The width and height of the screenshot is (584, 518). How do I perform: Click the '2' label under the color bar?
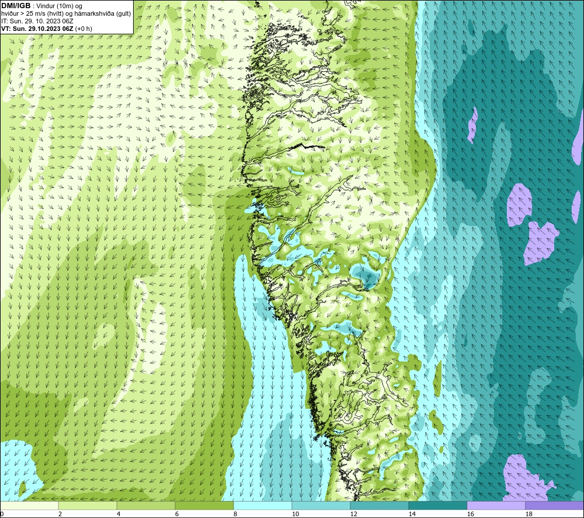60,514
